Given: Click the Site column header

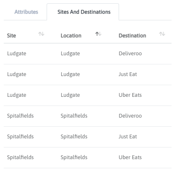Looking at the screenshot, I should [x=12, y=36].
